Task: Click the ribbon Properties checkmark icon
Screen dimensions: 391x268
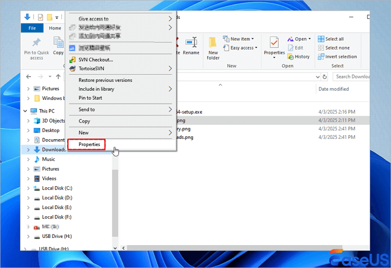Action: click(x=274, y=42)
